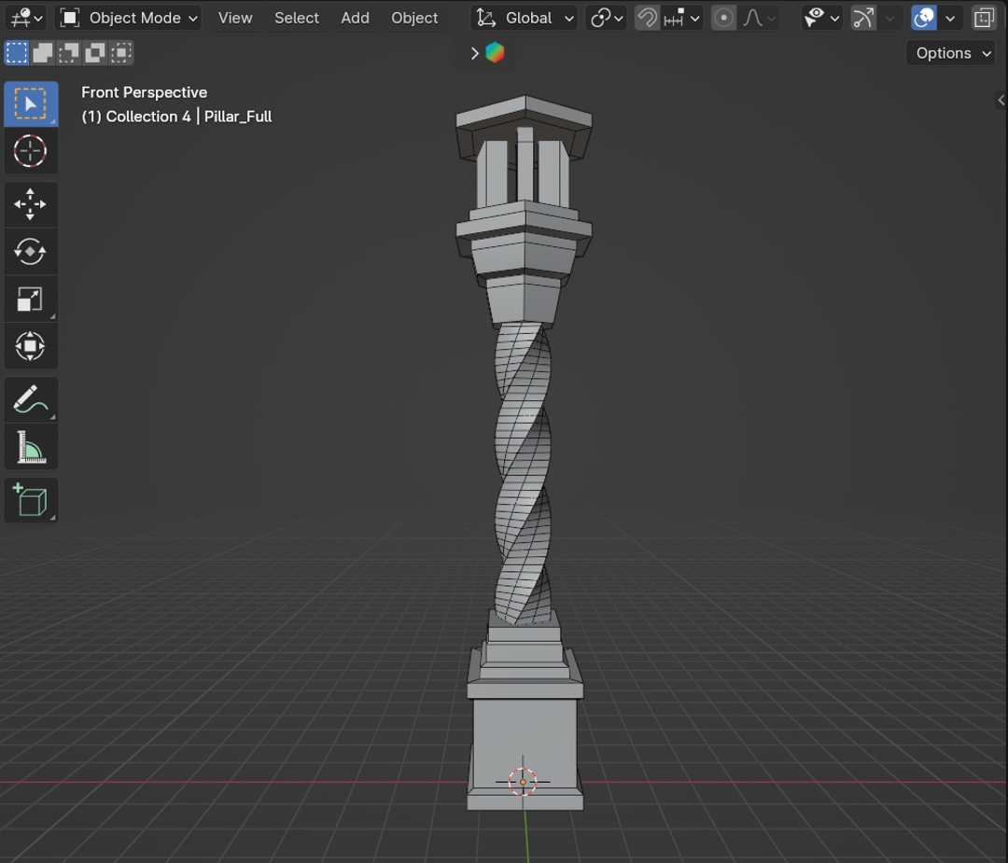
Task: Activate the Measure tool
Action: click(x=30, y=449)
